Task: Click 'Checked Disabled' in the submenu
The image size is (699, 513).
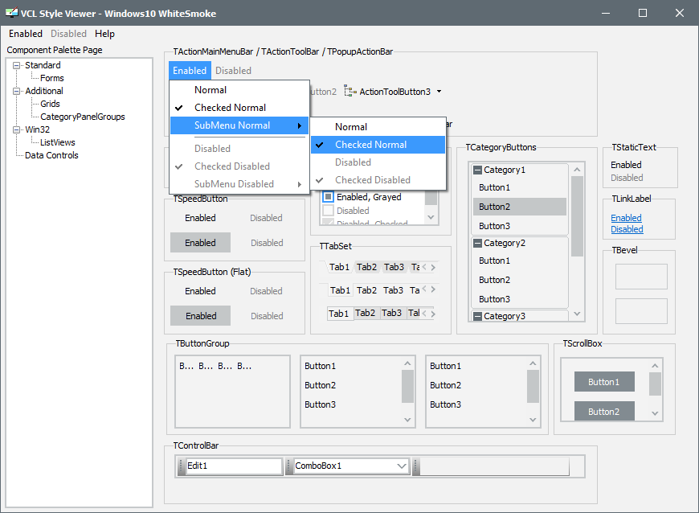Action: pos(378,180)
